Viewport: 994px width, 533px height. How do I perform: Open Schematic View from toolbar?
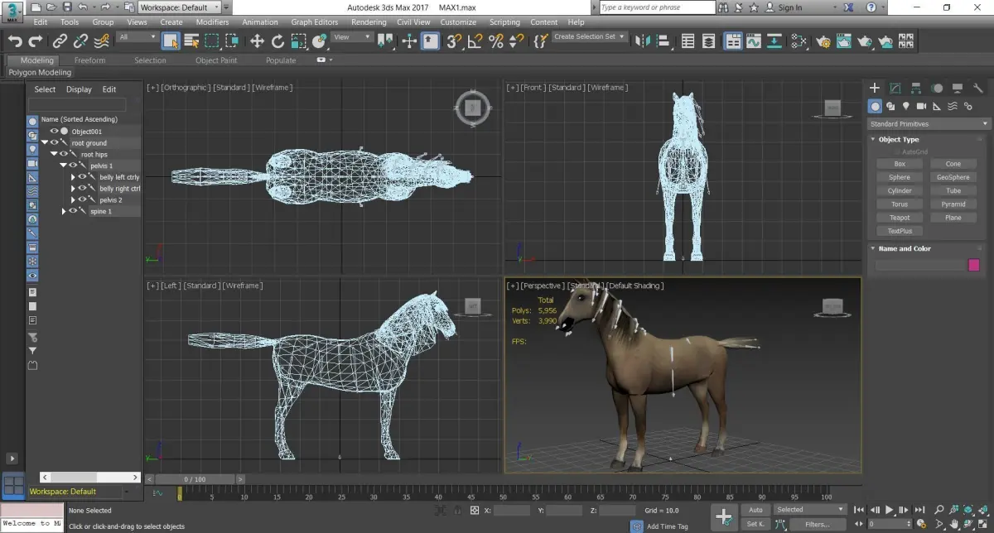(799, 41)
